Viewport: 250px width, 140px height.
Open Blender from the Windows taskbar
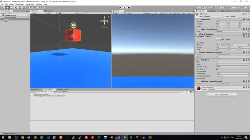click(x=112, y=137)
